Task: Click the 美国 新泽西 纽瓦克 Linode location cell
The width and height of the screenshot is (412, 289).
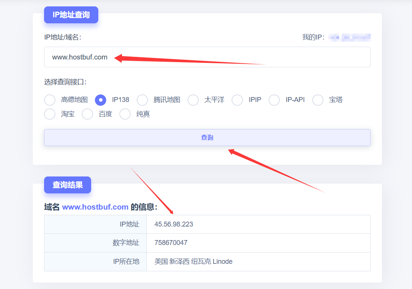Action: [x=194, y=262]
